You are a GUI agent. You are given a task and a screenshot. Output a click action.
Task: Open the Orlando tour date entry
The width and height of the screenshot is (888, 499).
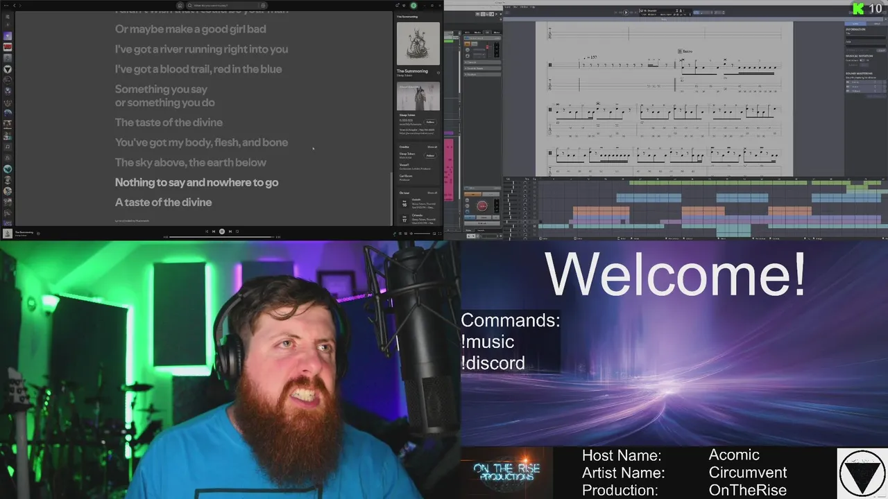(418, 219)
